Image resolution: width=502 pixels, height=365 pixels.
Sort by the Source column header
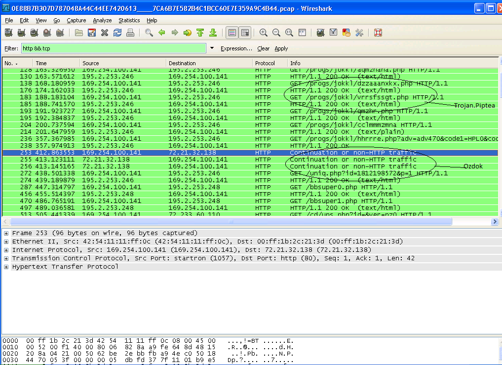(123, 63)
